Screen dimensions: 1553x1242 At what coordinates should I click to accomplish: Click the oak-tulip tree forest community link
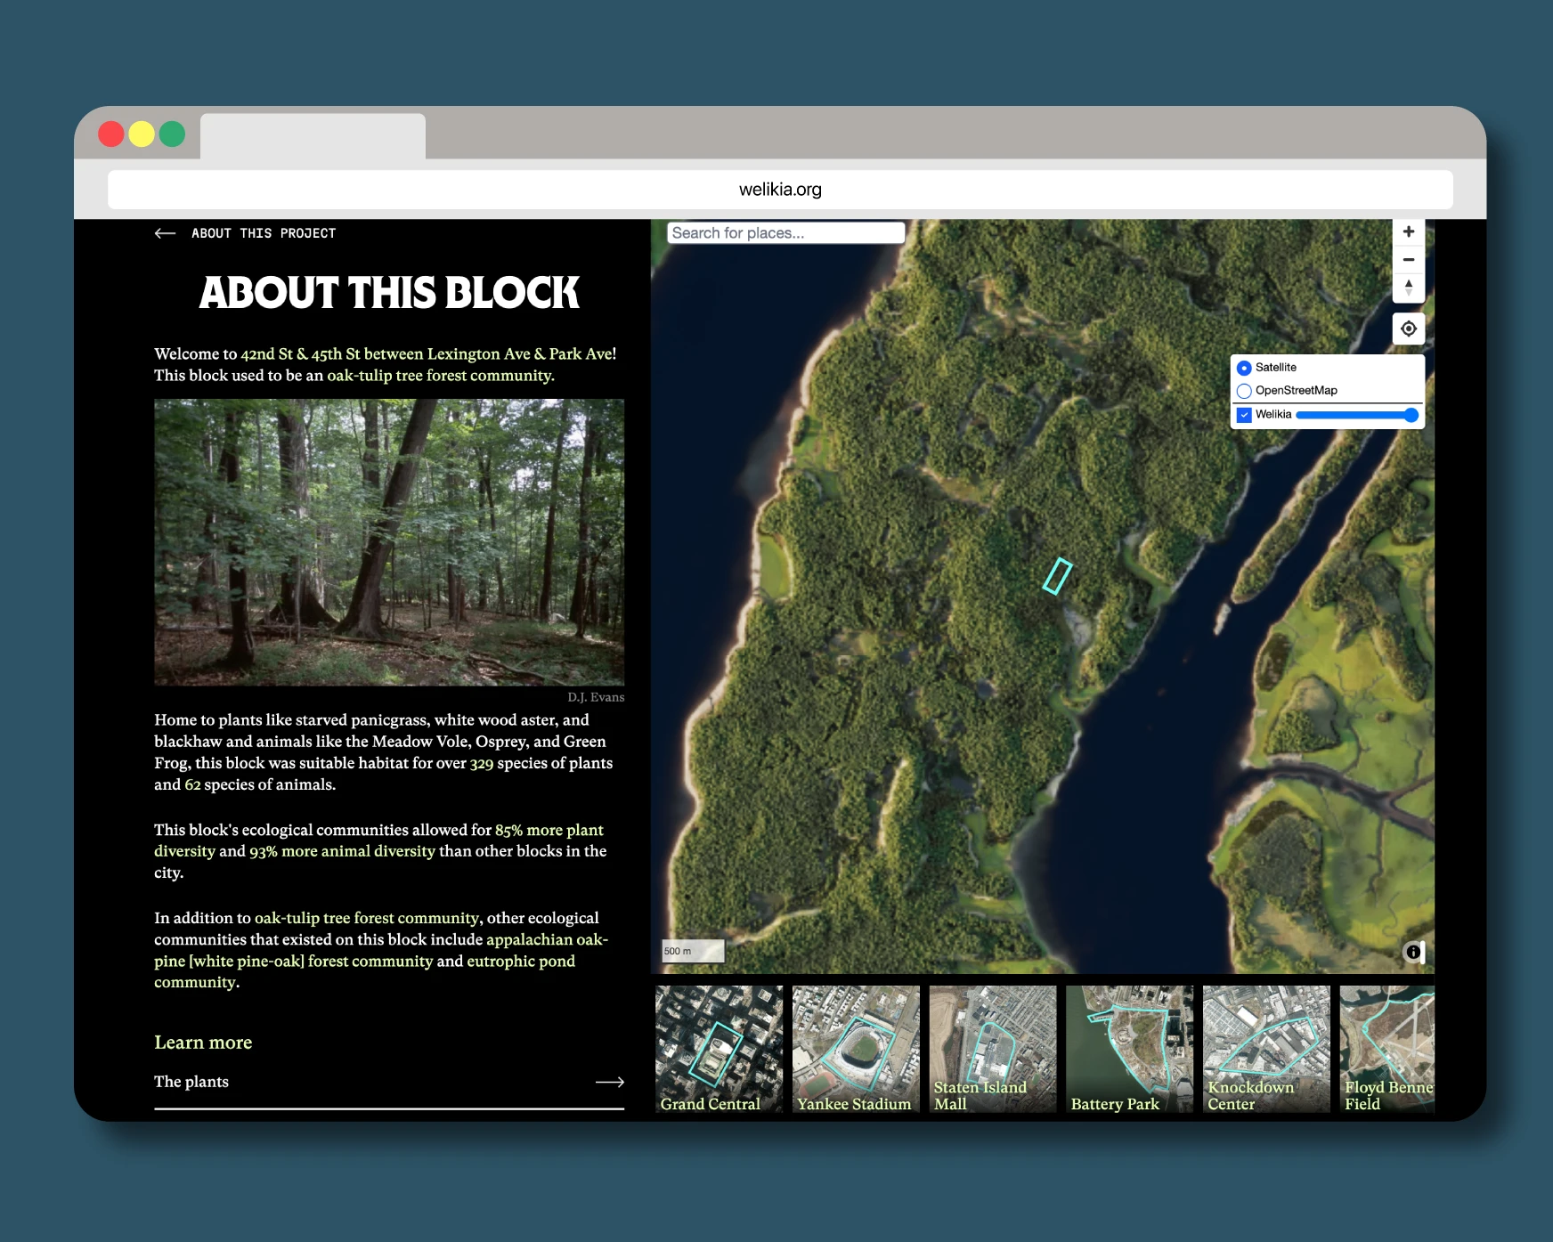point(440,376)
